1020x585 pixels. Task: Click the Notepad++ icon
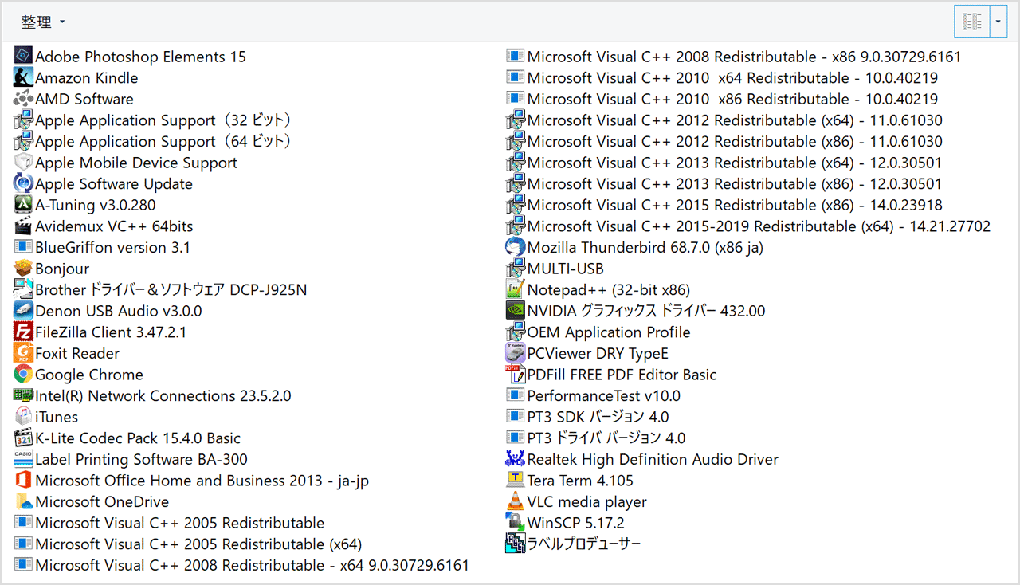[x=516, y=289]
